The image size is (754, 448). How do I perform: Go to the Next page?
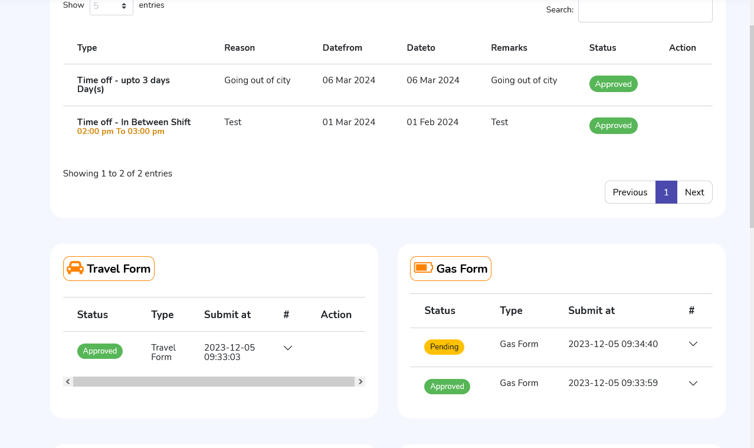pyautogui.click(x=694, y=192)
